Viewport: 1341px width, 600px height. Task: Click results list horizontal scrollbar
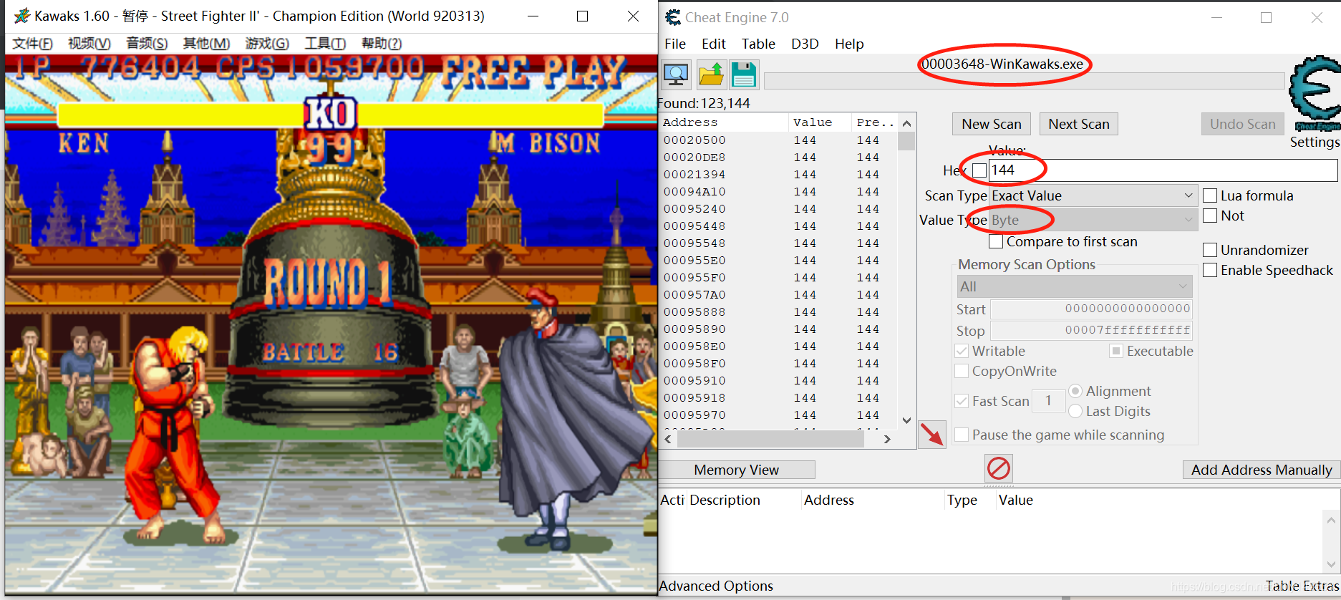coord(770,439)
